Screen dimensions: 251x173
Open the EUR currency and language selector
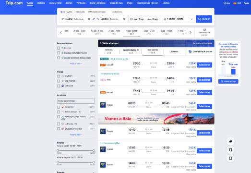pos(237,3)
